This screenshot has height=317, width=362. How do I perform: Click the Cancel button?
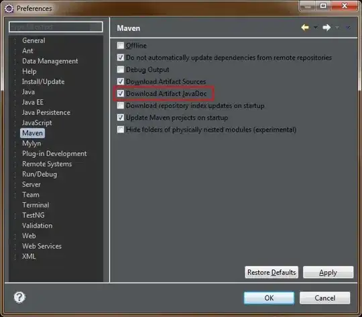(324, 298)
